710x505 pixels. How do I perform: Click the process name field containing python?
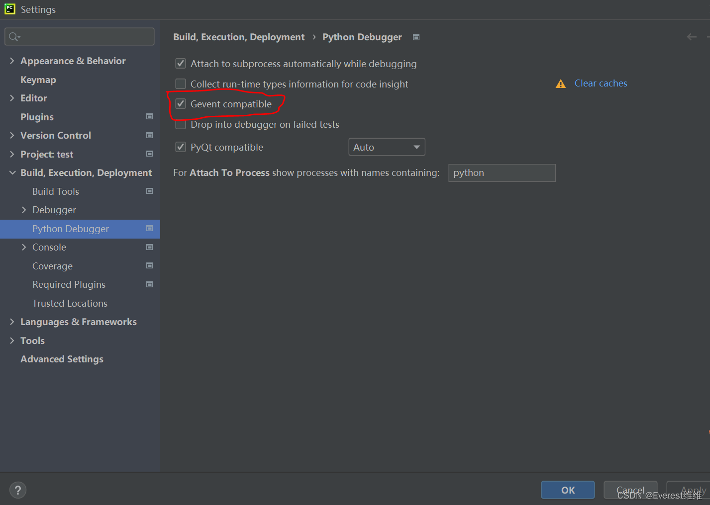click(502, 172)
